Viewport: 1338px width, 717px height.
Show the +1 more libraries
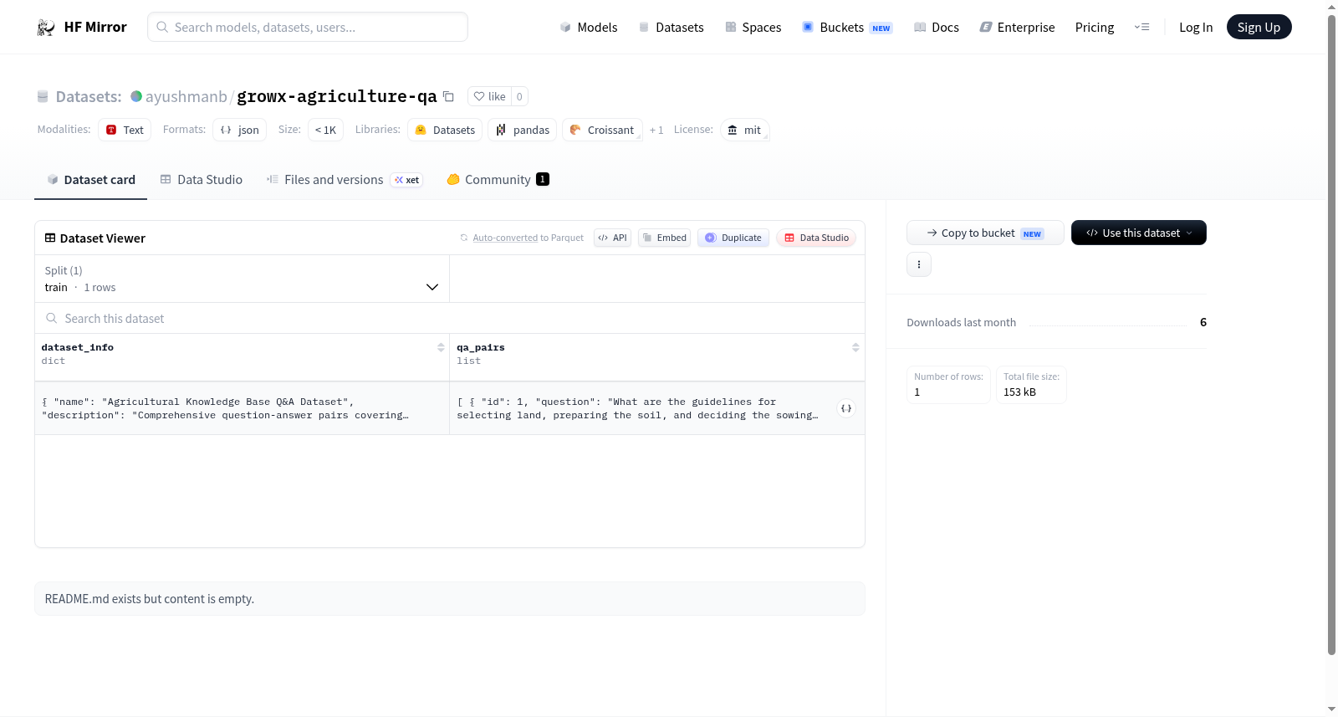(656, 130)
